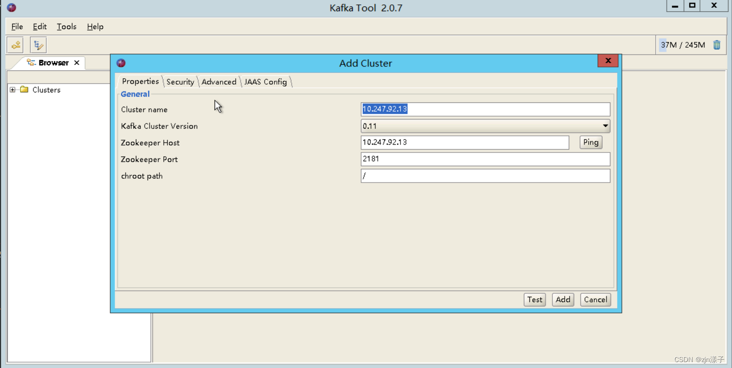Click the Kafka Cluster Version label
Image resolution: width=732 pixels, height=368 pixels.
click(x=159, y=126)
